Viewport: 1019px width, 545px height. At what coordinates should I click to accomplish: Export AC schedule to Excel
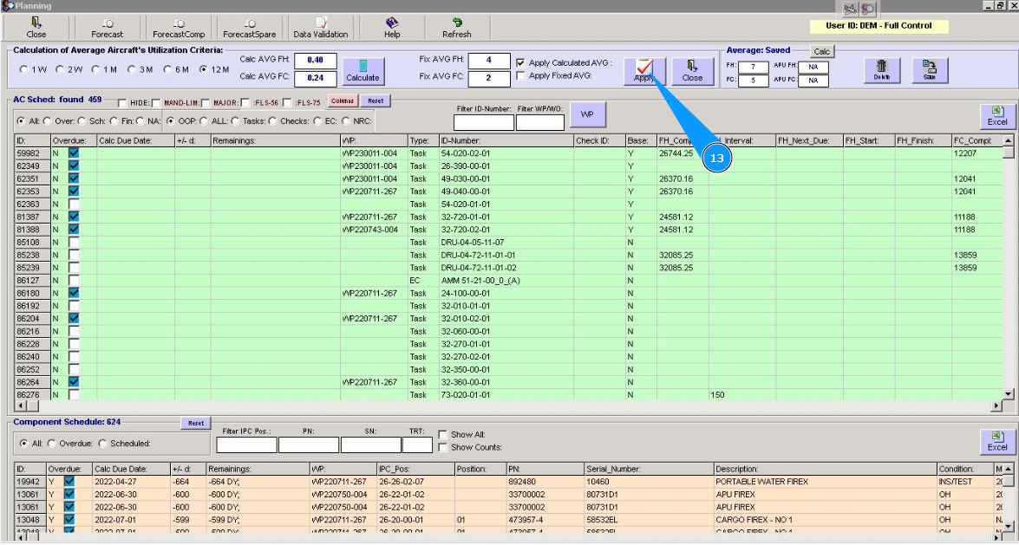tap(997, 116)
